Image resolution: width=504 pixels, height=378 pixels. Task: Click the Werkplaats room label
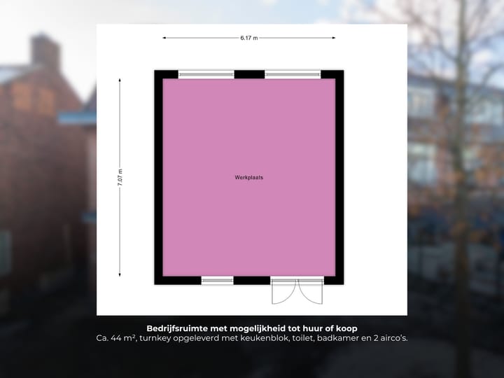pyautogui.click(x=248, y=178)
